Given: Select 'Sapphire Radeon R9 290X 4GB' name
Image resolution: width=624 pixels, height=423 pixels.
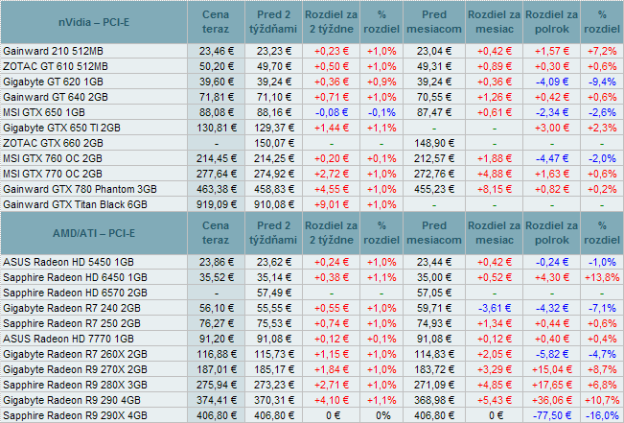Looking at the screenshot, I should click(75, 415).
